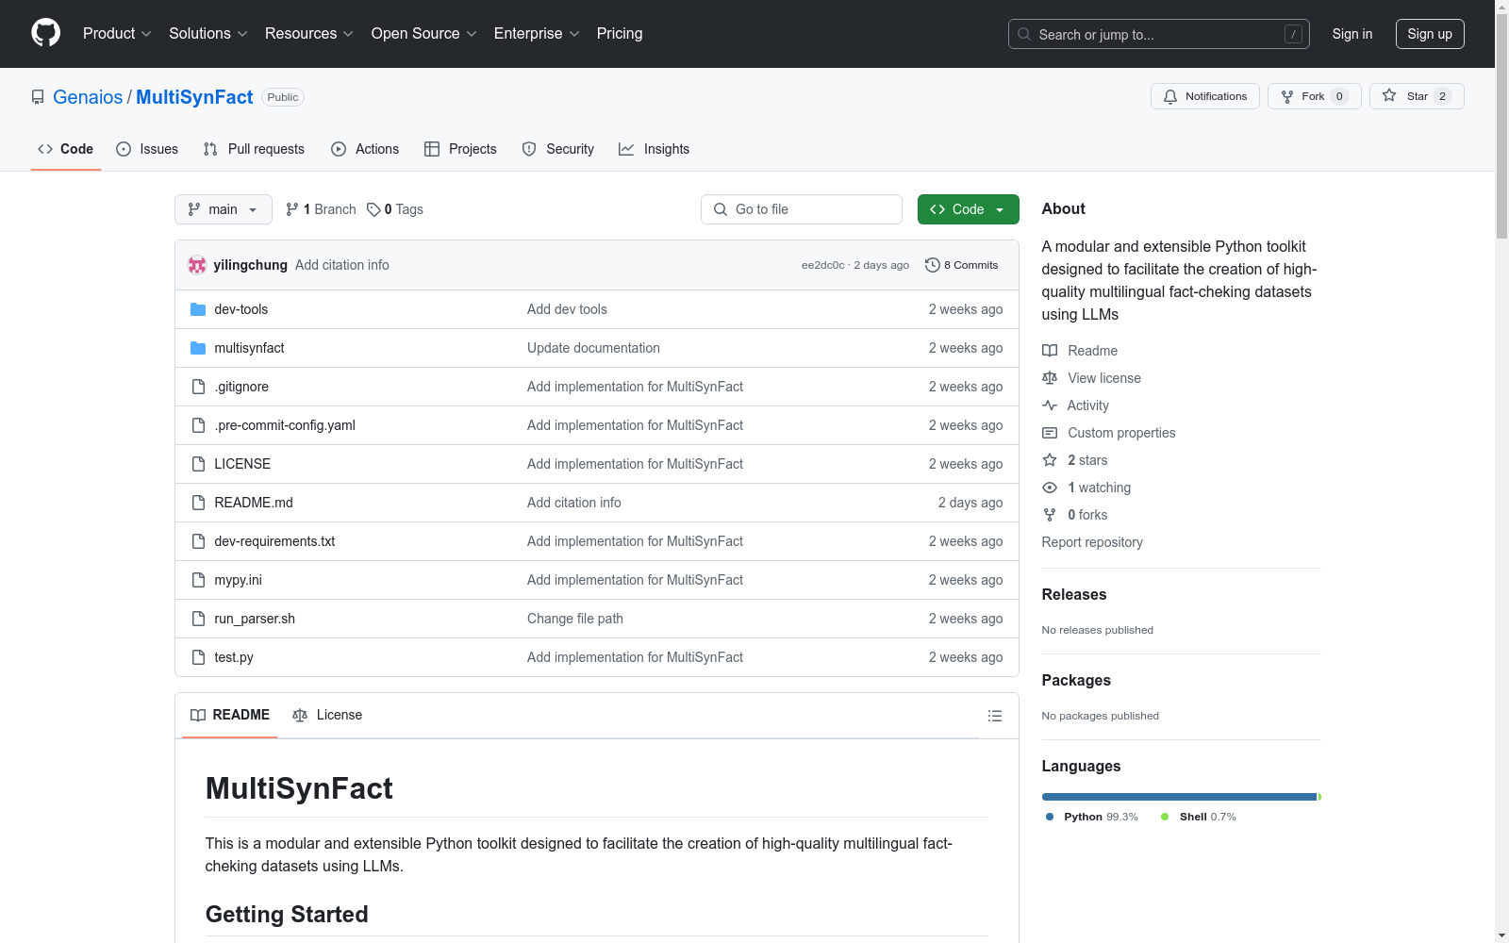The width and height of the screenshot is (1509, 943).
Task: Open the Code tab
Action: [x=66, y=149]
